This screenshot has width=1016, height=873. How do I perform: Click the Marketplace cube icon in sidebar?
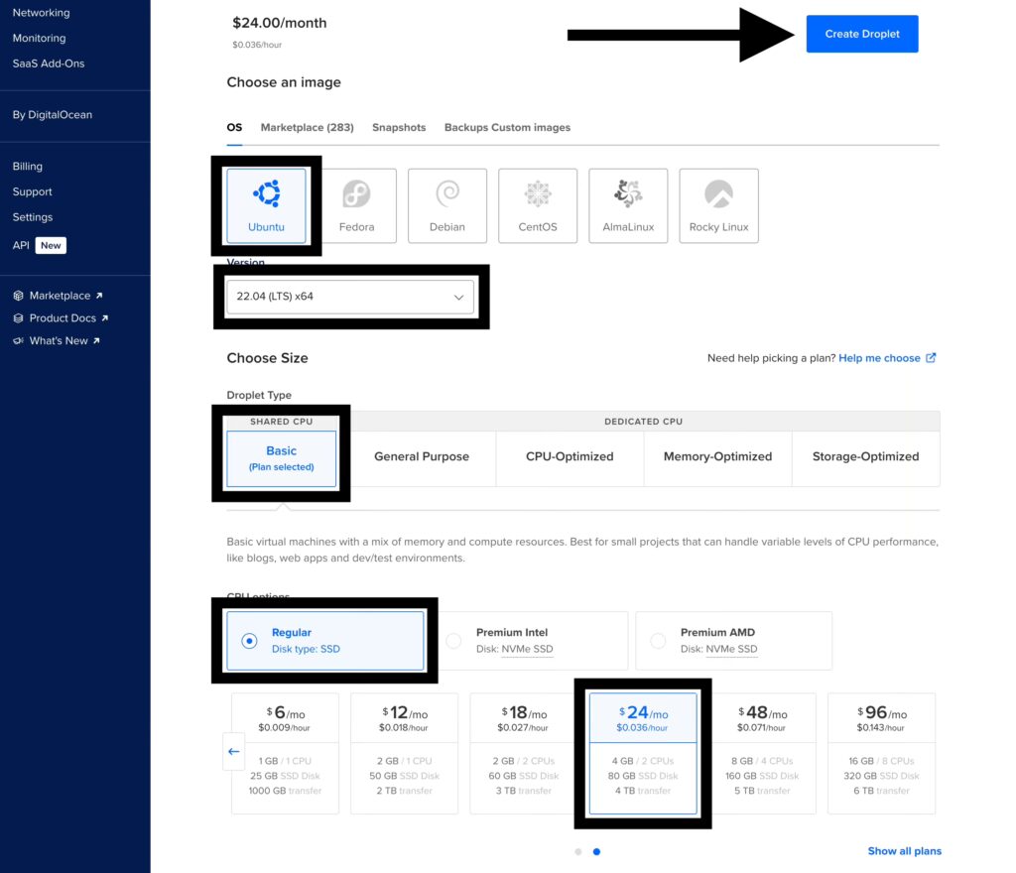[x=18, y=296]
